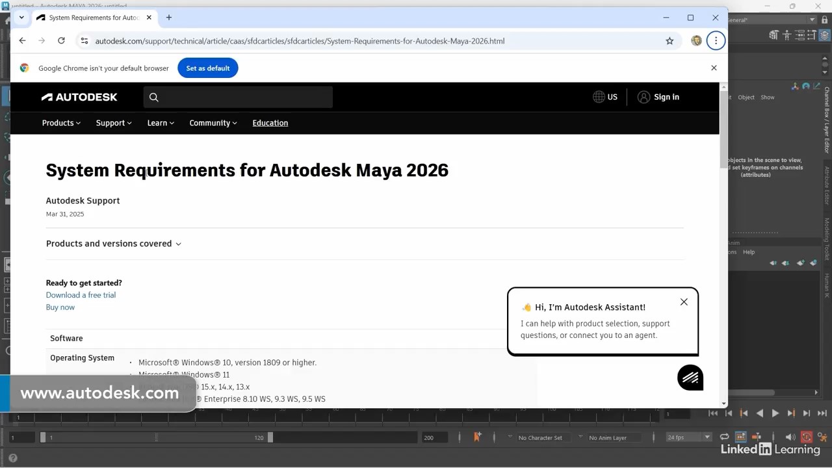Open Maya workspace selector dropdown arrow

pyautogui.click(x=812, y=20)
